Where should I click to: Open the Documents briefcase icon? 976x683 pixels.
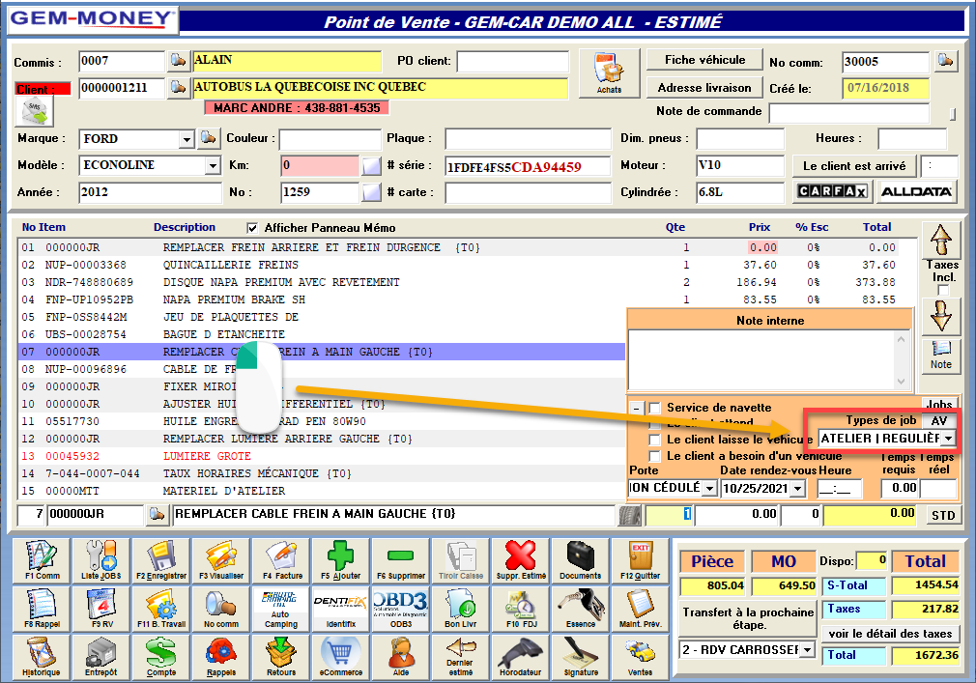[580, 560]
